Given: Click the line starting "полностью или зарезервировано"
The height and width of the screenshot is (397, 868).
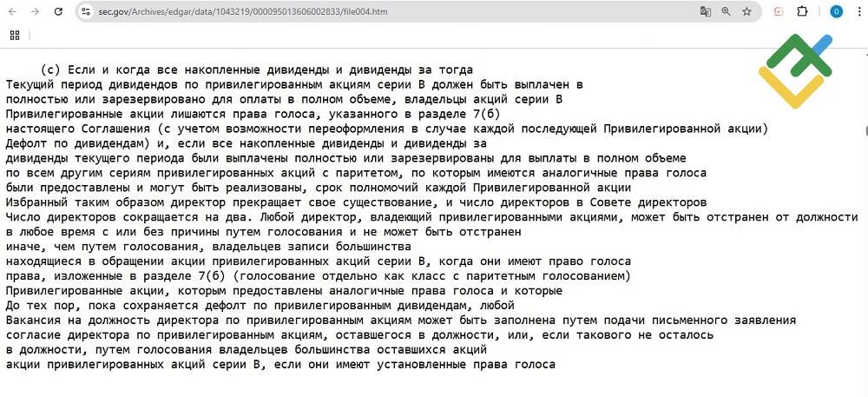Looking at the screenshot, I should click(x=284, y=100).
